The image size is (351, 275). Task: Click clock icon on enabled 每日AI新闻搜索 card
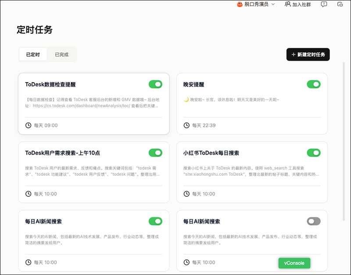(x=28, y=262)
